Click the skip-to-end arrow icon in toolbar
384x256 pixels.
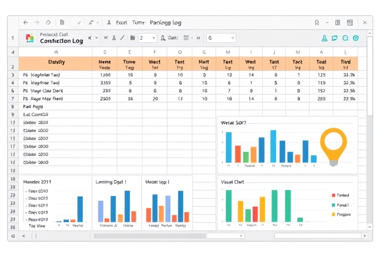pyautogui.click(x=198, y=38)
